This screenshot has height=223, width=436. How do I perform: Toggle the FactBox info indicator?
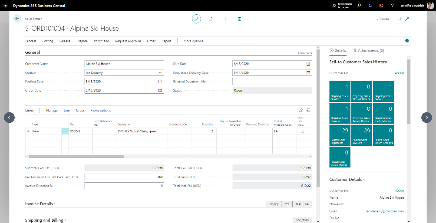(x=407, y=41)
